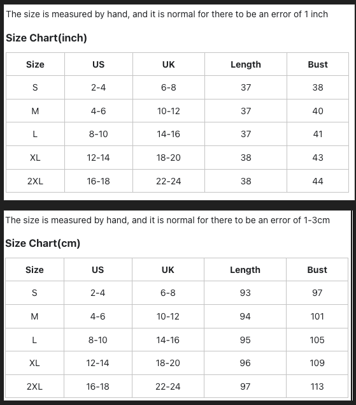Image resolution: width=356 pixels, height=405 pixels.
Task: Select bust value 40 for size M
Action: (x=318, y=111)
